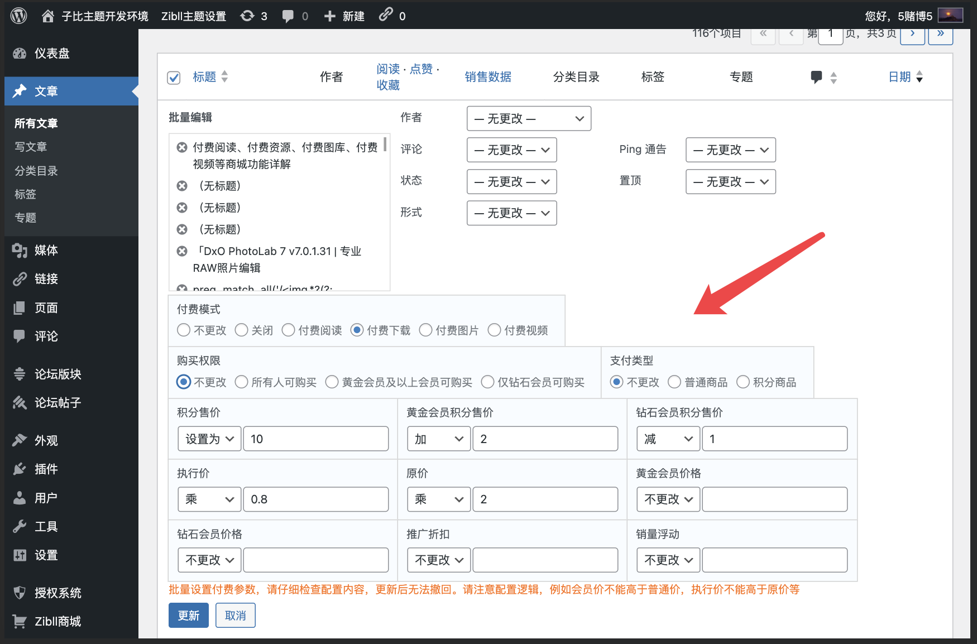Open the Zibll商城 sidebar item
The width and height of the screenshot is (977, 644).
pos(58,621)
